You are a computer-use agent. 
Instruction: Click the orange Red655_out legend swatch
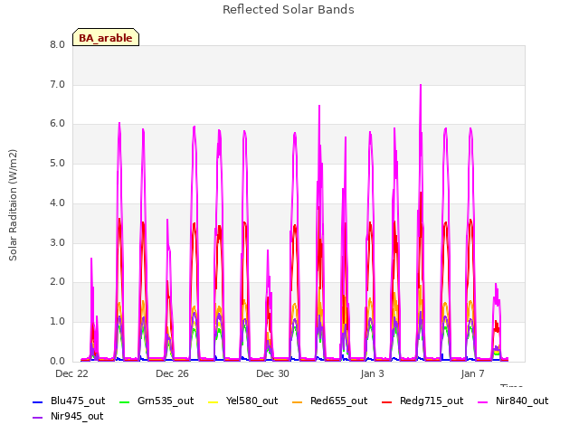(298, 401)
